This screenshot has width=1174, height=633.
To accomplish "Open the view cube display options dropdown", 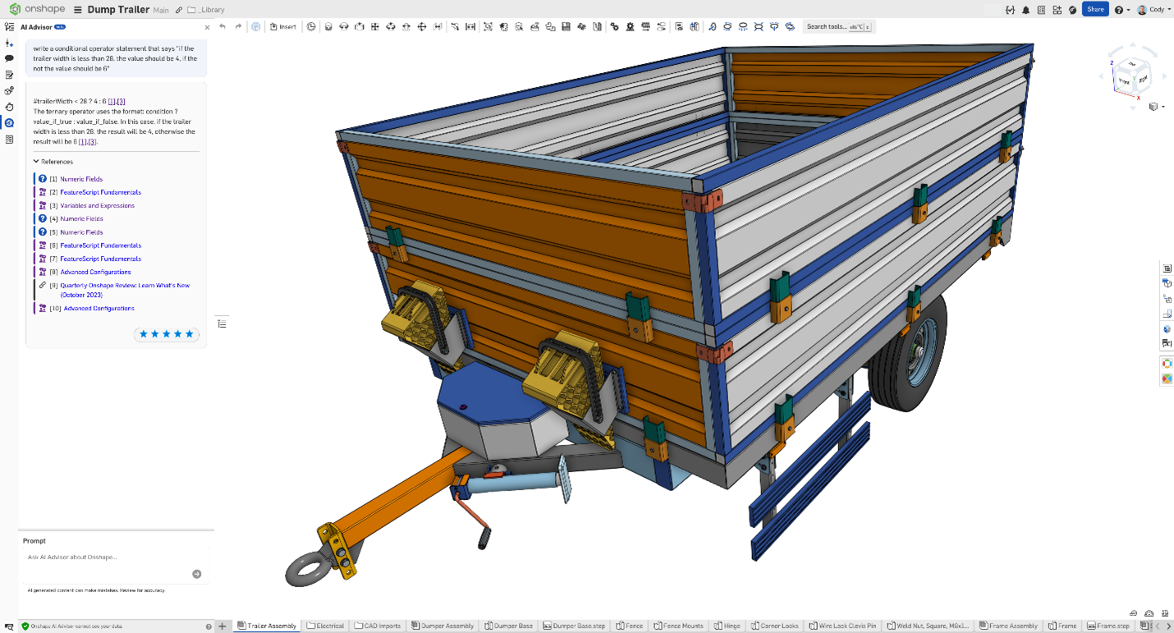I will pos(1157,107).
